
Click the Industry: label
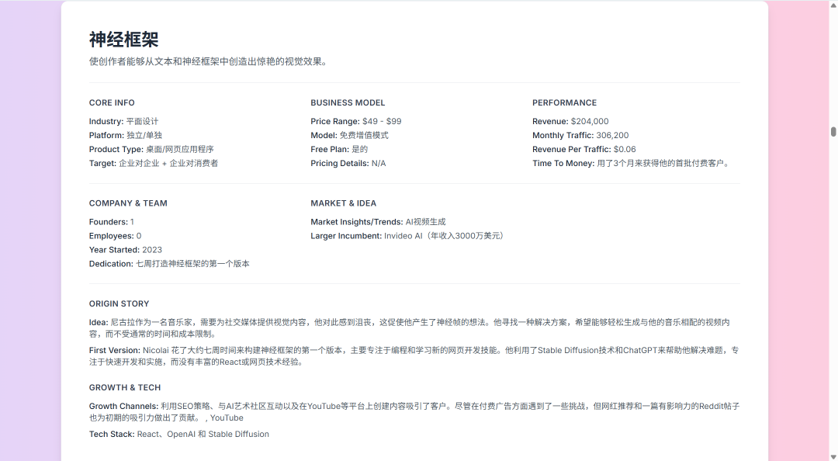tap(106, 121)
